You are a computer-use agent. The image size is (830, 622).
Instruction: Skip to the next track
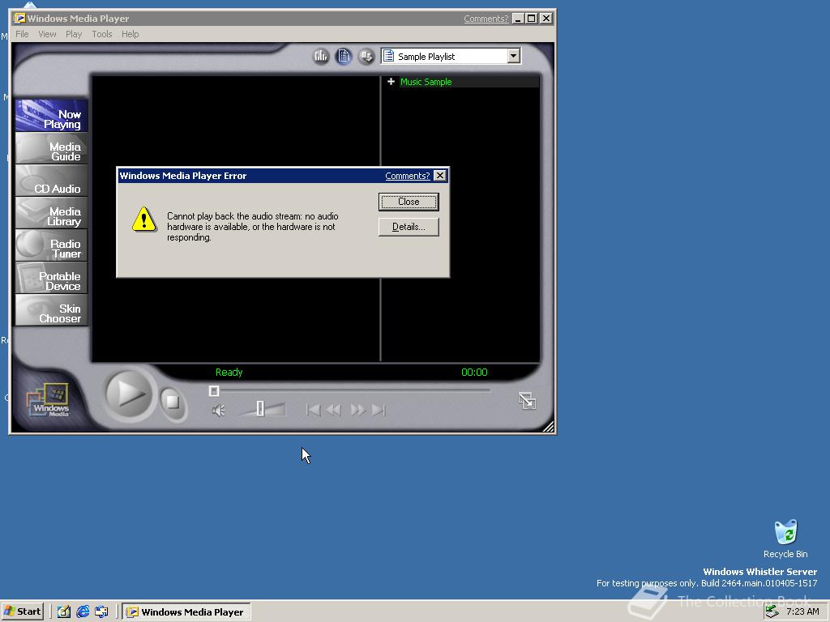(379, 410)
